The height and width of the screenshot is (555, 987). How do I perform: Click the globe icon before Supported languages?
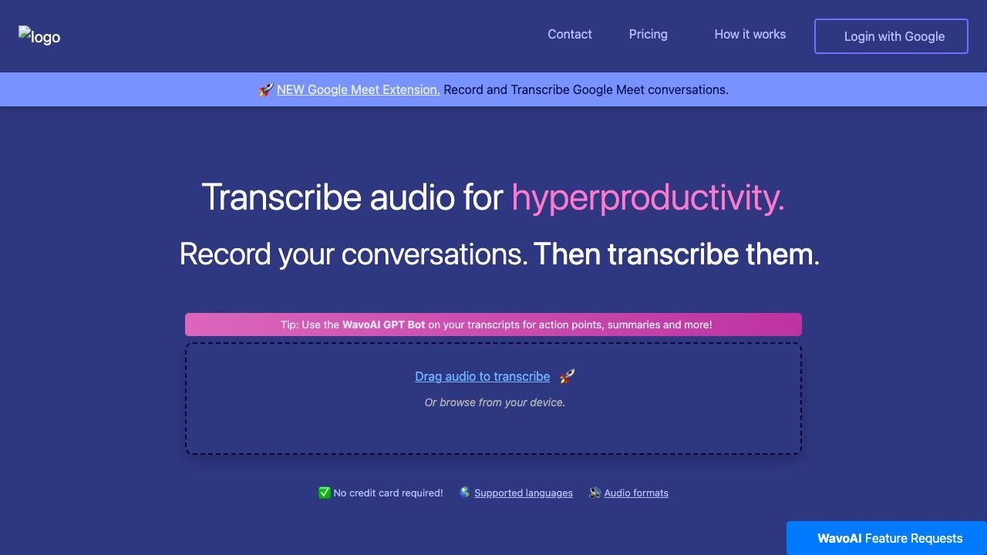coord(465,493)
